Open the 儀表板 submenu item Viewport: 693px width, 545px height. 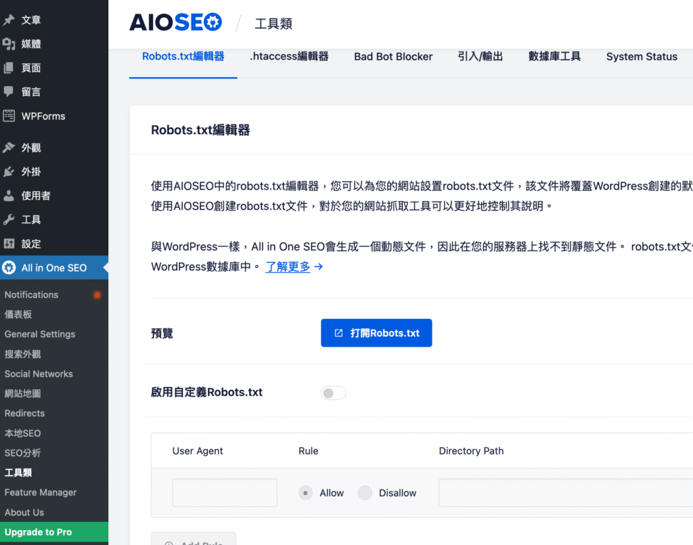pyautogui.click(x=18, y=314)
